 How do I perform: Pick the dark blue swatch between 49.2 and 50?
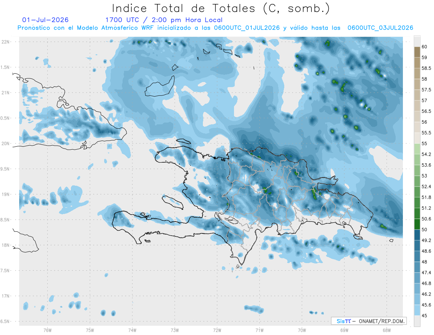[417, 235]
